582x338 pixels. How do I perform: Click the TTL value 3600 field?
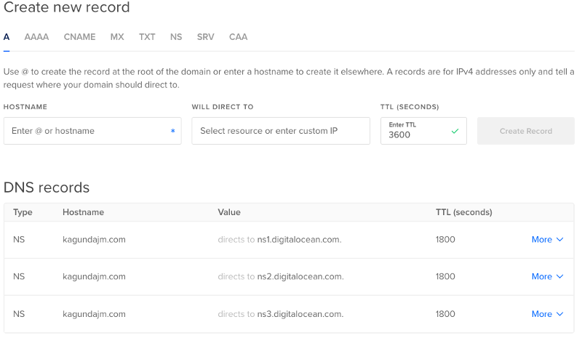(423, 131)
